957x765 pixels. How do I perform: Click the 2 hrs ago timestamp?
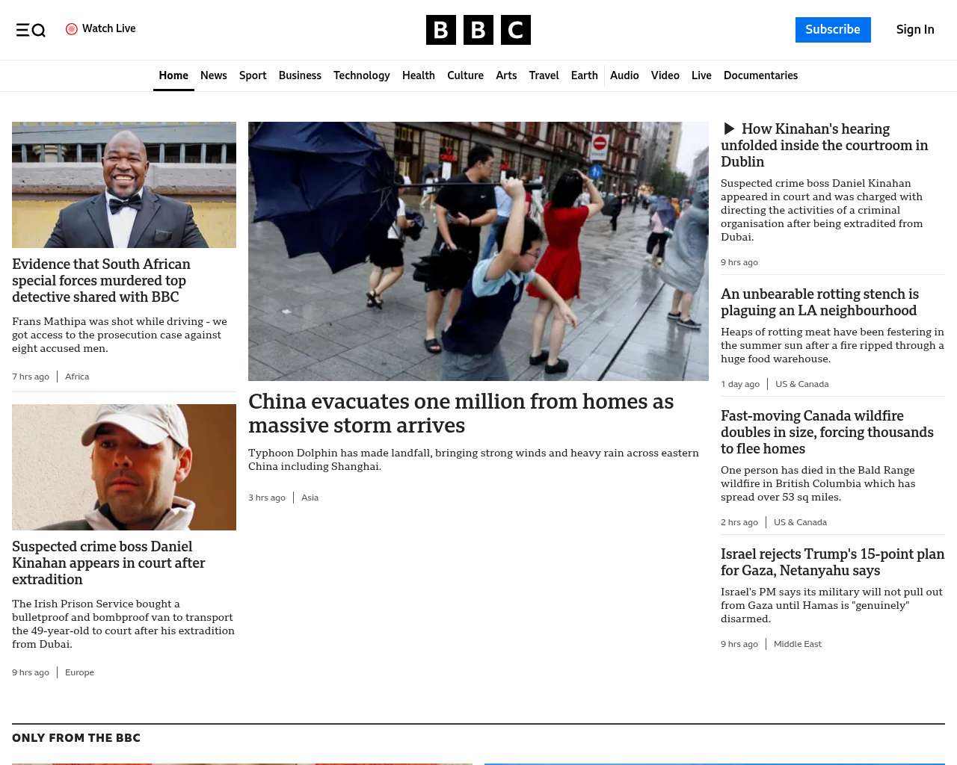click(739, 522)
